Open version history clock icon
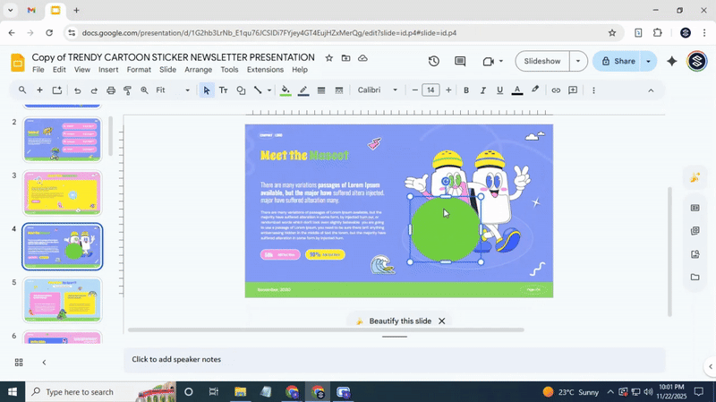Viewport: 716px width, 402px height. (434, 62)
